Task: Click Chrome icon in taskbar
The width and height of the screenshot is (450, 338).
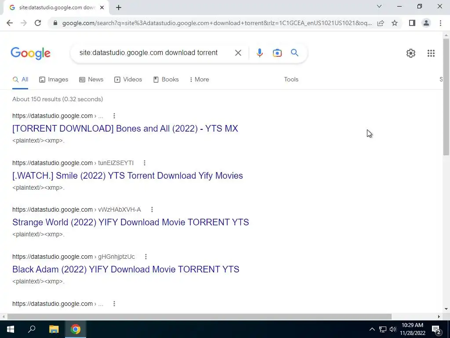Action: click(76, 329)
